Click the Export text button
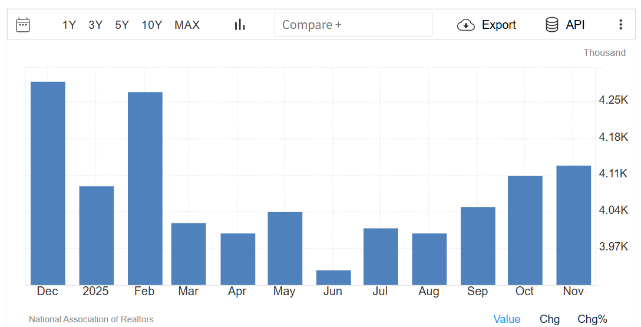Image resolution: width=641 pixels, height=327 pixels. [x=498, y=25]
